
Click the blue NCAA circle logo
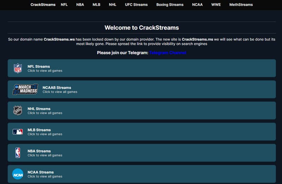tap(18, 174)
